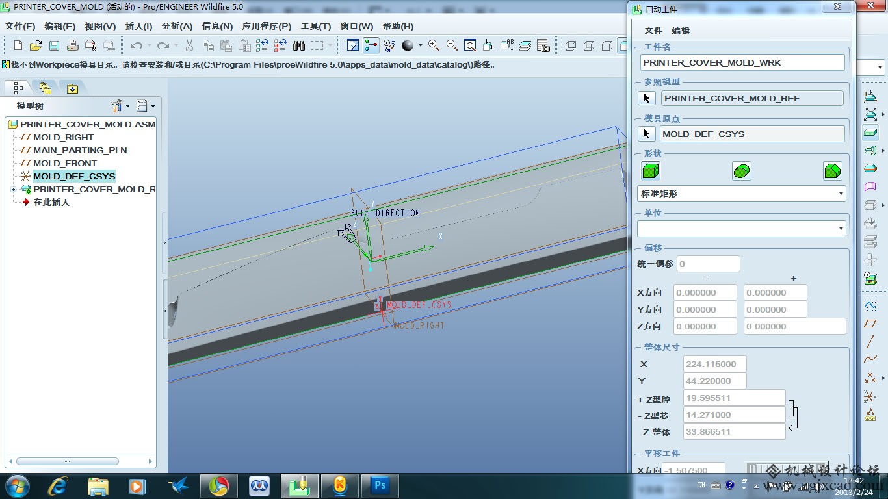Toggle the hidden line display mode icon
The image size is (888, 499).
pos(589,45)
